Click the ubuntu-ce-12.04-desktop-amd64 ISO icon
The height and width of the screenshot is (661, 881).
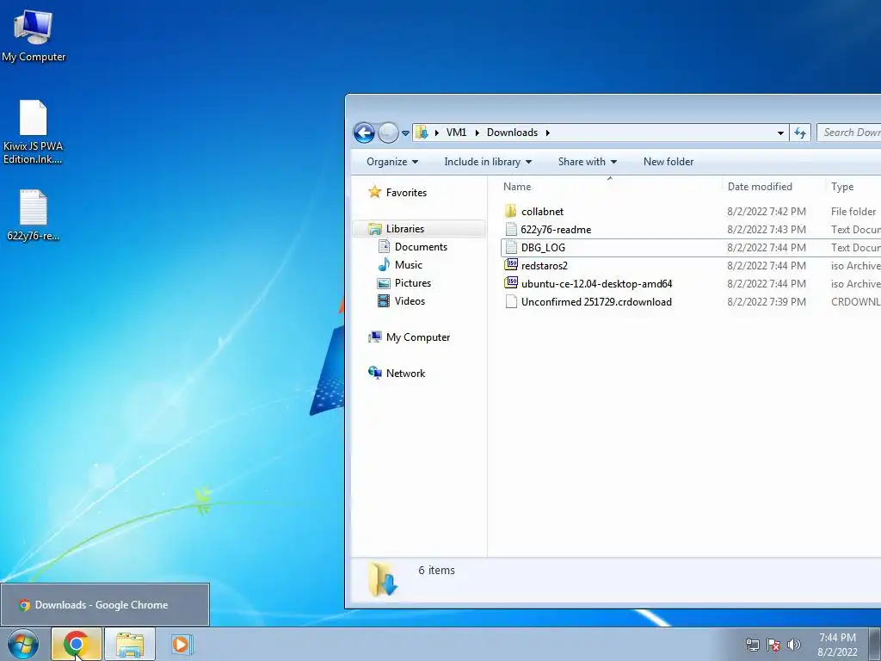pyautogui.click(x=511, y=283)
